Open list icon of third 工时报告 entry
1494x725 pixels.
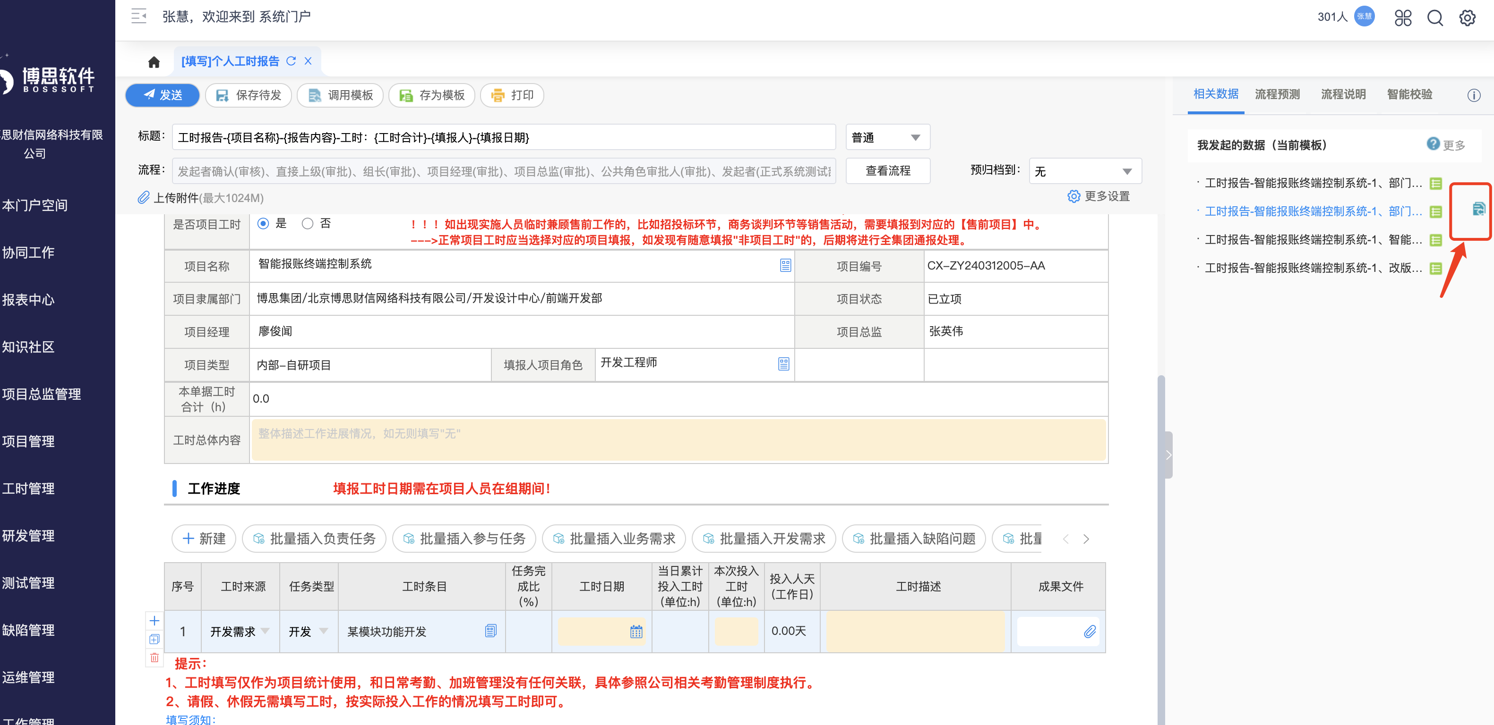1436,240
